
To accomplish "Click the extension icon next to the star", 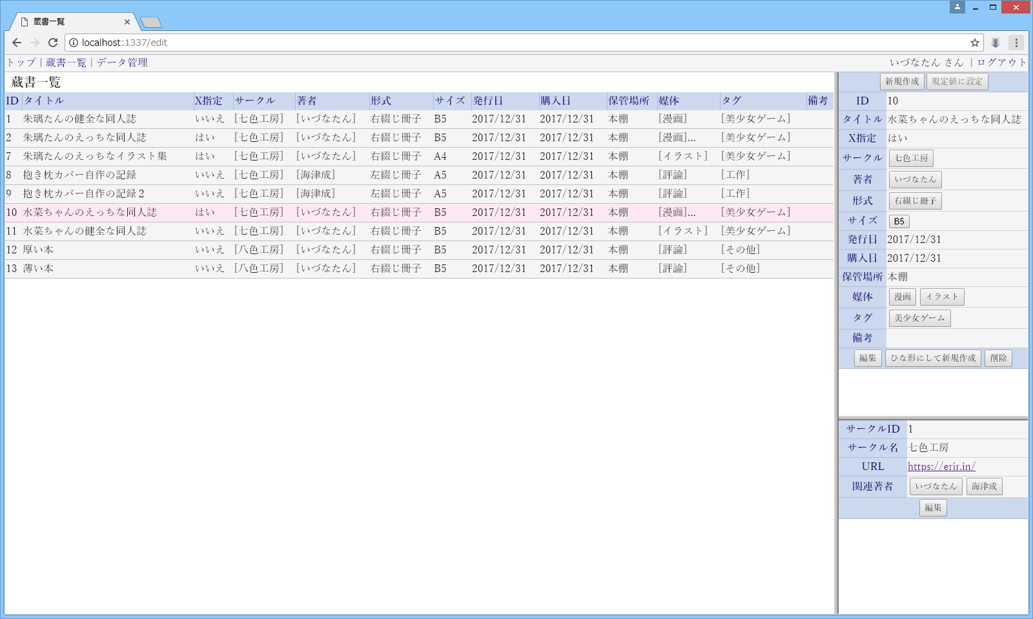I will tap(996, 43).
